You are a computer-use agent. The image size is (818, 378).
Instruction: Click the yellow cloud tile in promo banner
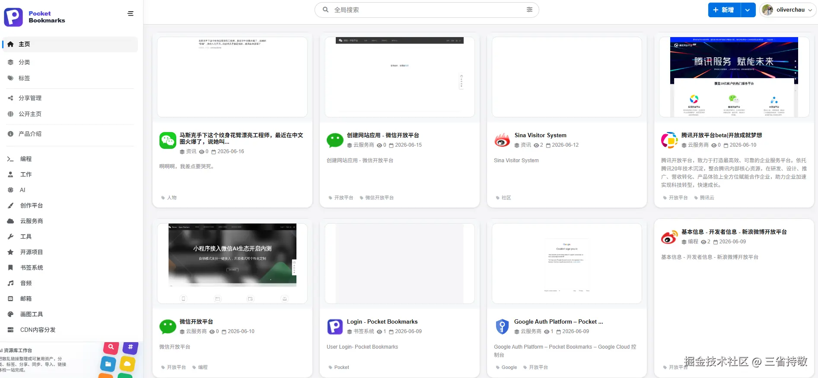pos(127,364)
